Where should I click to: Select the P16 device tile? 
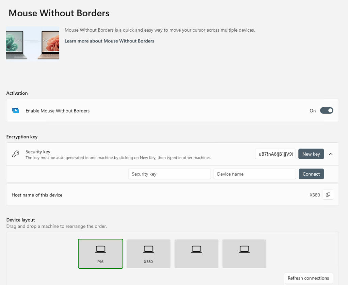[101, 253]
